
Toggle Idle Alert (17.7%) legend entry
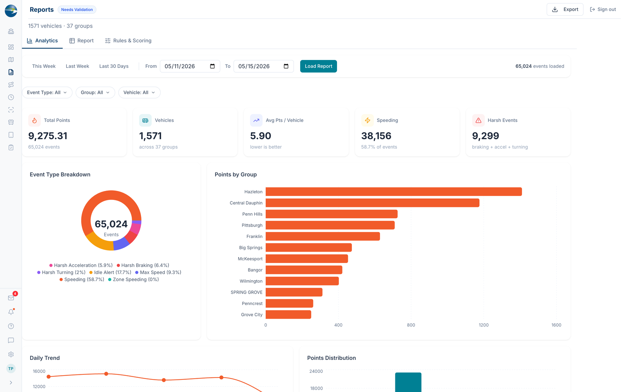111,272
